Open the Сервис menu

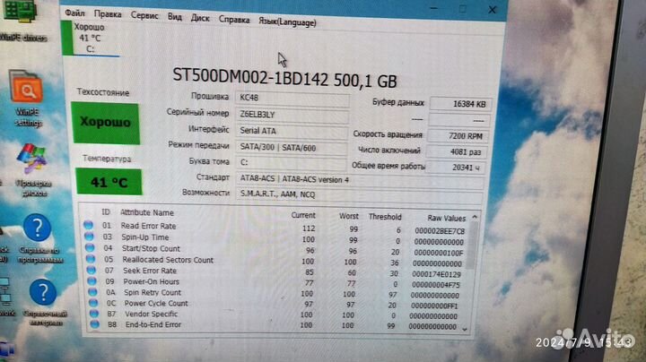point(144,15)
